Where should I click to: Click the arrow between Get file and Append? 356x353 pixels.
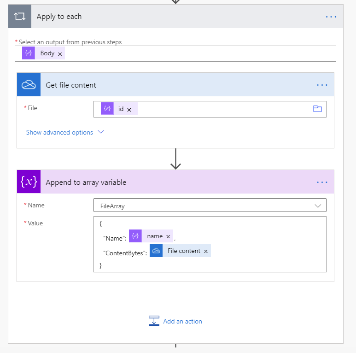coord(175,159)
